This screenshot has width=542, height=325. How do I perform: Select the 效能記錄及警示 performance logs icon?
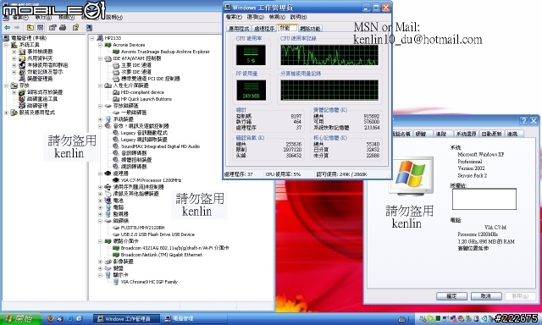coord(22,72)
